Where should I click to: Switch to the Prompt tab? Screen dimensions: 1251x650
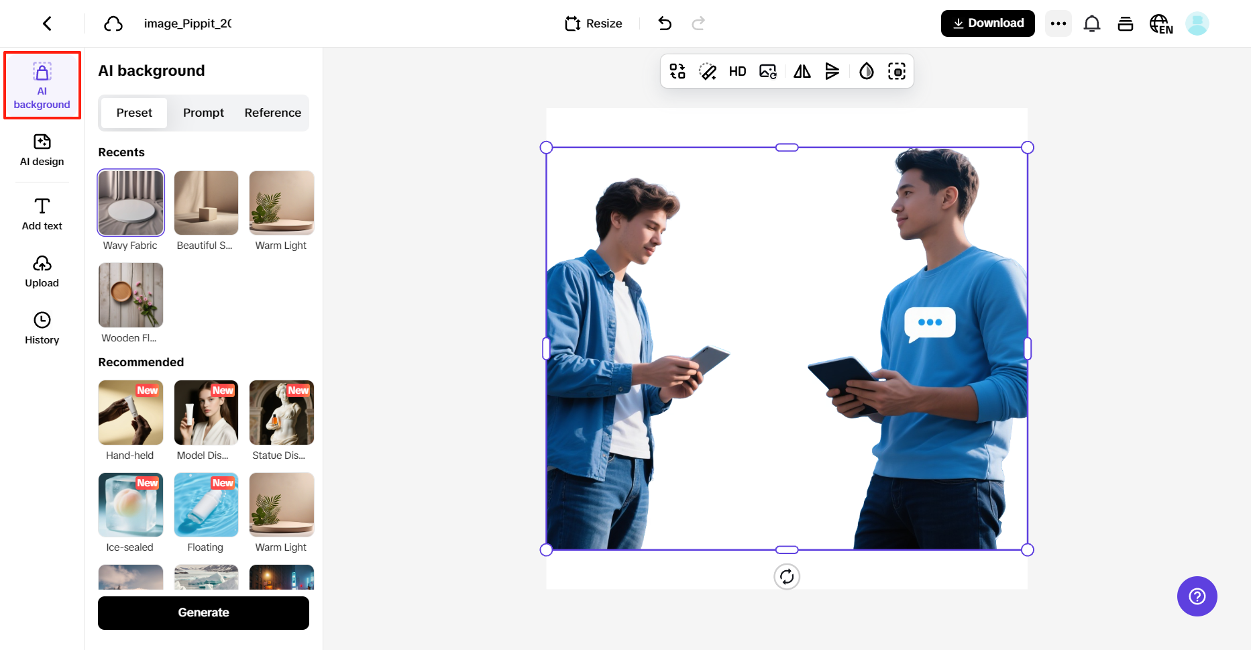(203, 113)
